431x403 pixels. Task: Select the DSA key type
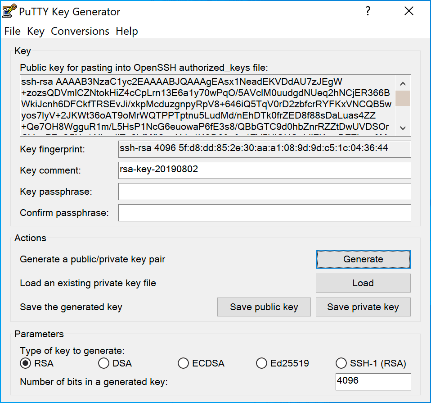coord(103,363)
